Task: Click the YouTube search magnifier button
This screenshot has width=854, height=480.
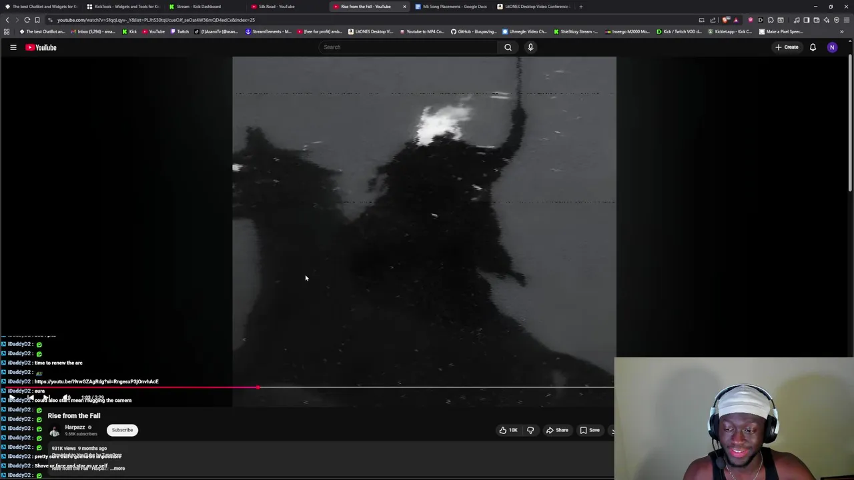Action: tap(508, 47)
